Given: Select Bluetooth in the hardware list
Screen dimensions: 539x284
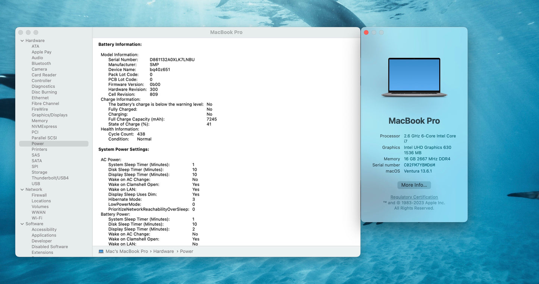Looking at the screenshot, I should point(41,63).
